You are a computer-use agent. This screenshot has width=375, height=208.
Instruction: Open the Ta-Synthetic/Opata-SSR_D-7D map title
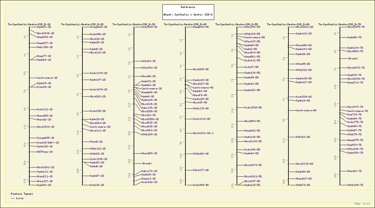340,24
